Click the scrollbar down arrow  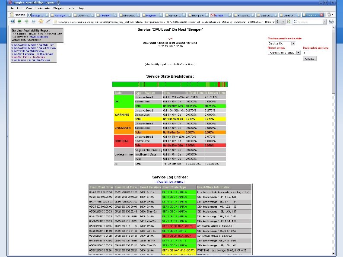[333, 254]
